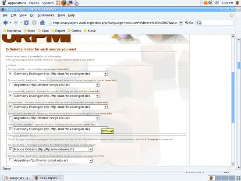The height and width of the screenshot is (181, 241).
Task: Click the page icon in the address bar
Action: pos(50,23)
